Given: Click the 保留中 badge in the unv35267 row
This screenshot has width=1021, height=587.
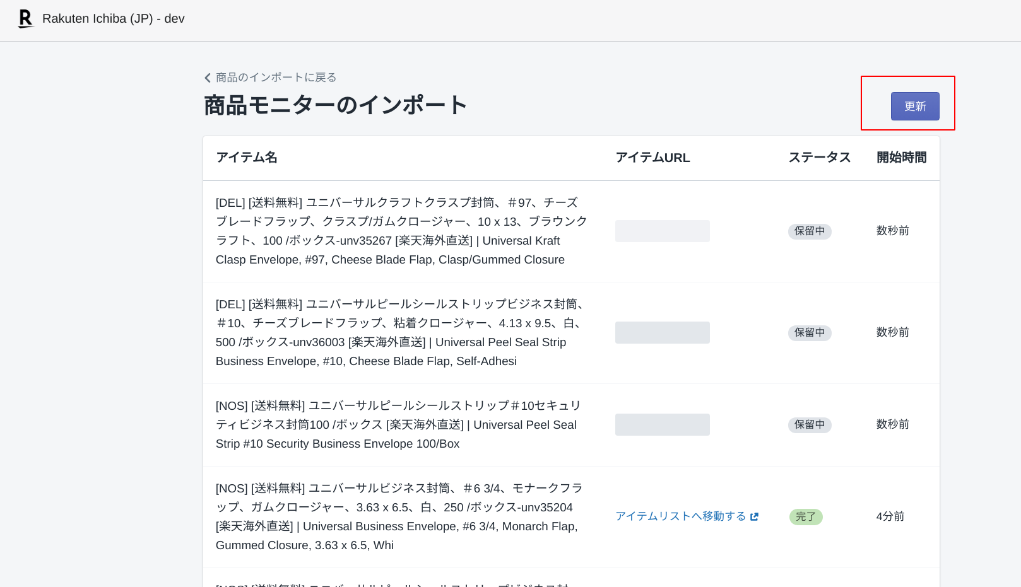Looking at the screenshot, I should click(810, 231).
